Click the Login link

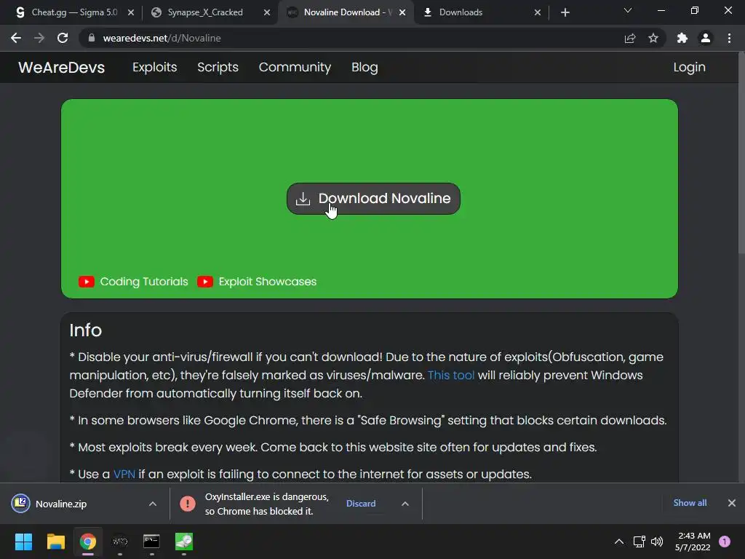(x=689, y=67)
